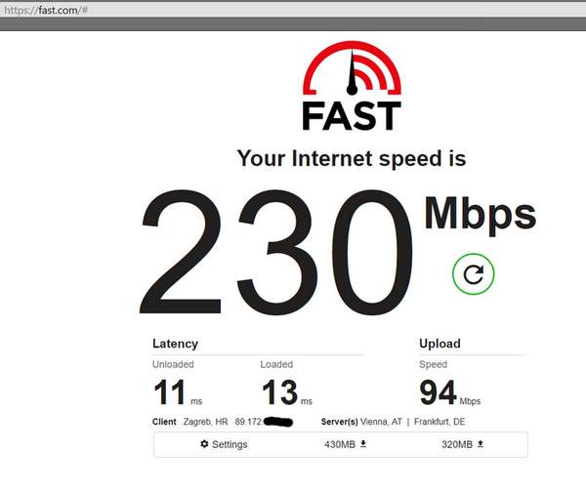Click the "Your Internet speed is" heading

coord(352,158)
